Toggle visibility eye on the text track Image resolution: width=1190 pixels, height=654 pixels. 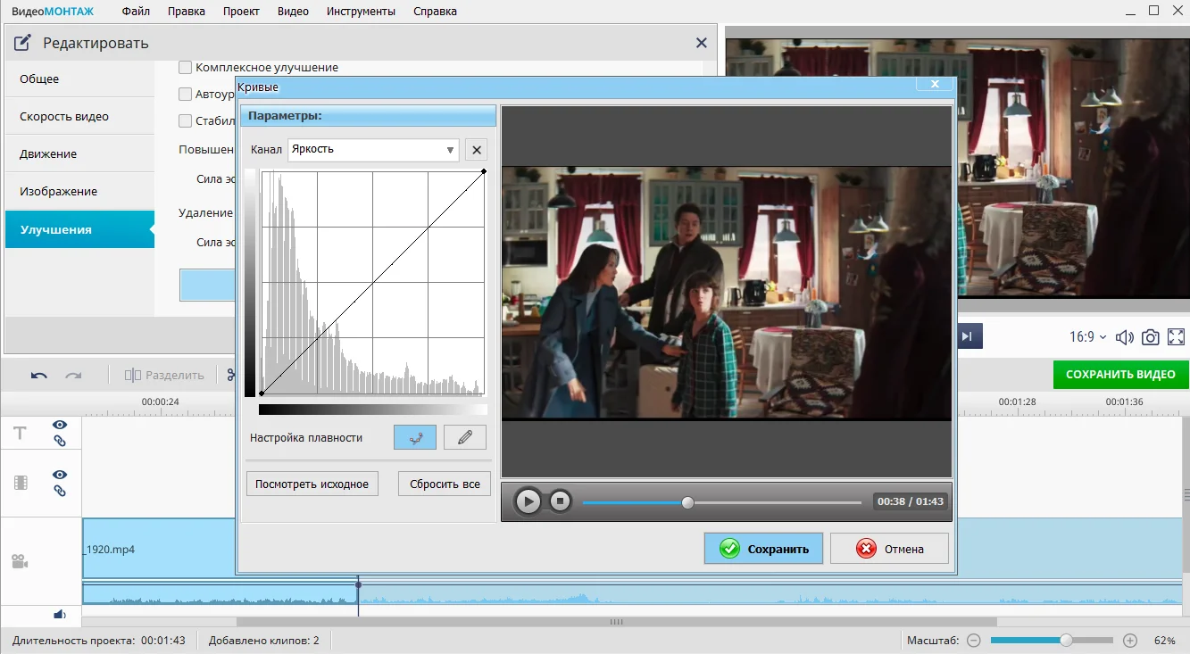[x=60, y=426]
